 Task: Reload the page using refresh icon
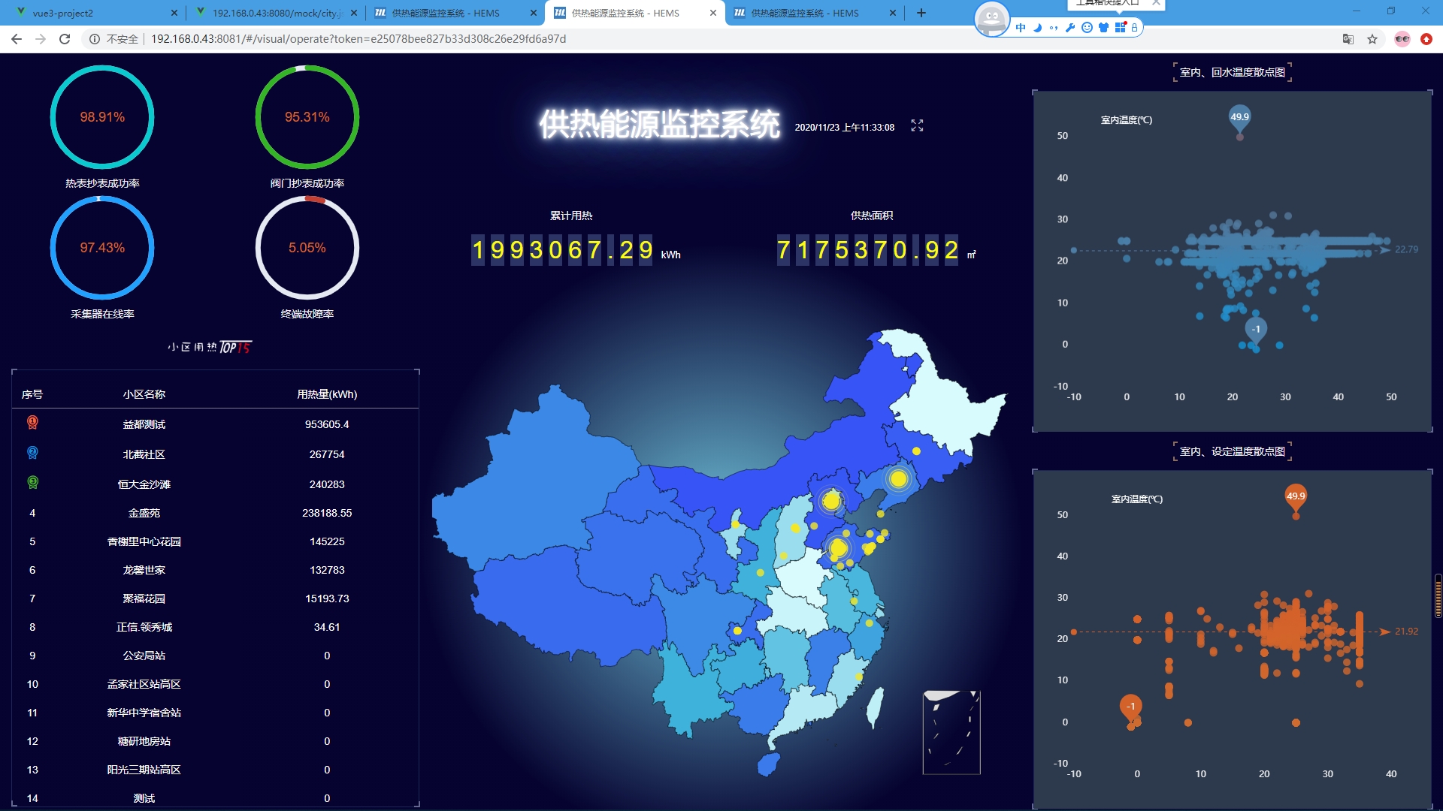click(x=65, y=39)
